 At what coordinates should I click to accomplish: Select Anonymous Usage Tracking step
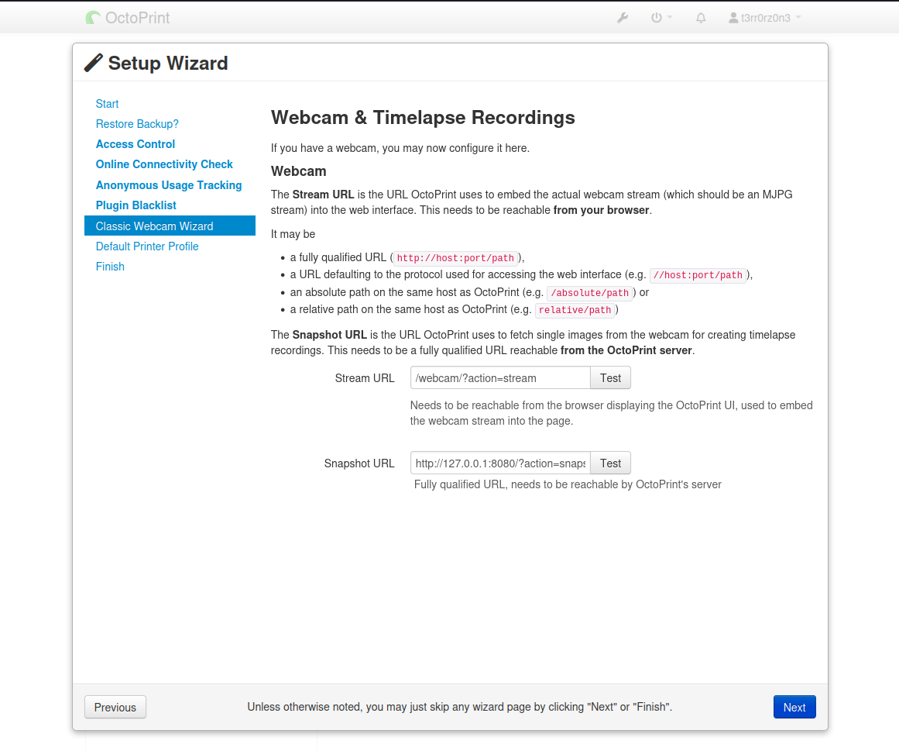(169, 185)
